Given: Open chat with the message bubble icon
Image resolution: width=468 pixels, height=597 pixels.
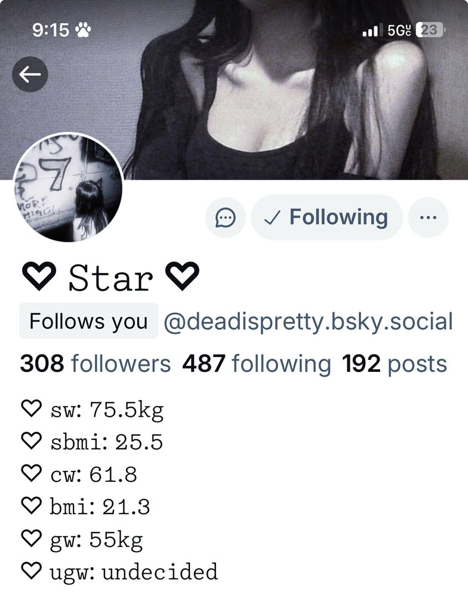Looking at the screenshot, I should tap(226, 218).
